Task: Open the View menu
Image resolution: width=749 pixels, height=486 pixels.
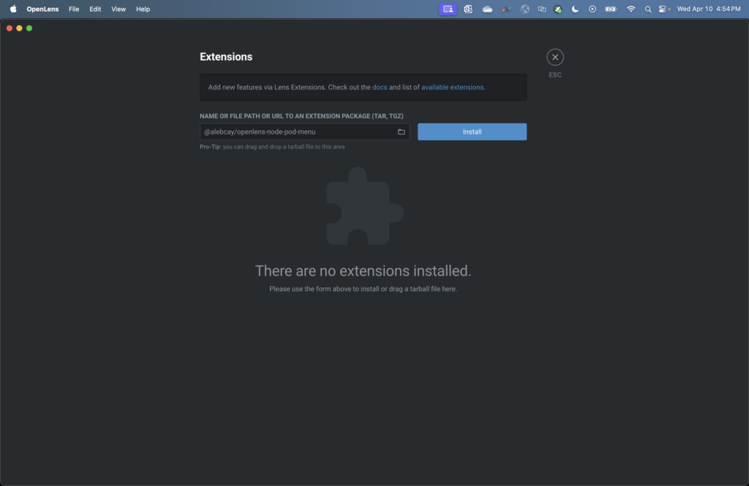Action: [118, 9]
